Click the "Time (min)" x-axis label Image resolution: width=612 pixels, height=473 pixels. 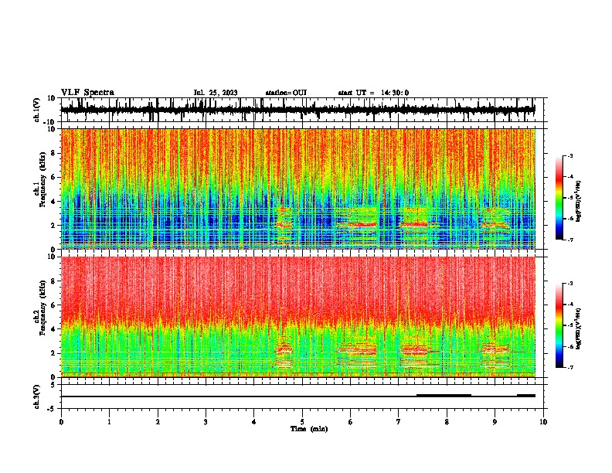coord(309,429)
